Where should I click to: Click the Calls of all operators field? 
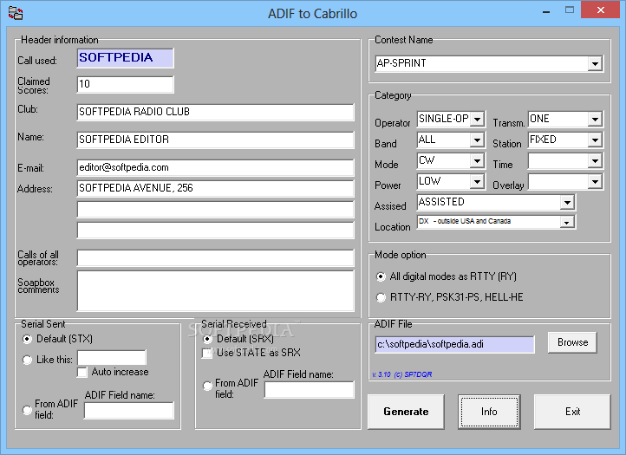(216, 258)
